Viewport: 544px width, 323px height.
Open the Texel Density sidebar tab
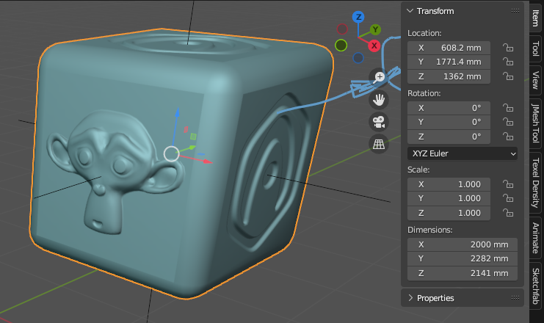(536, 183)
